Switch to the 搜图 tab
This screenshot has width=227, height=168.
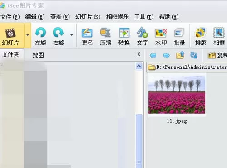coord(38,55)
